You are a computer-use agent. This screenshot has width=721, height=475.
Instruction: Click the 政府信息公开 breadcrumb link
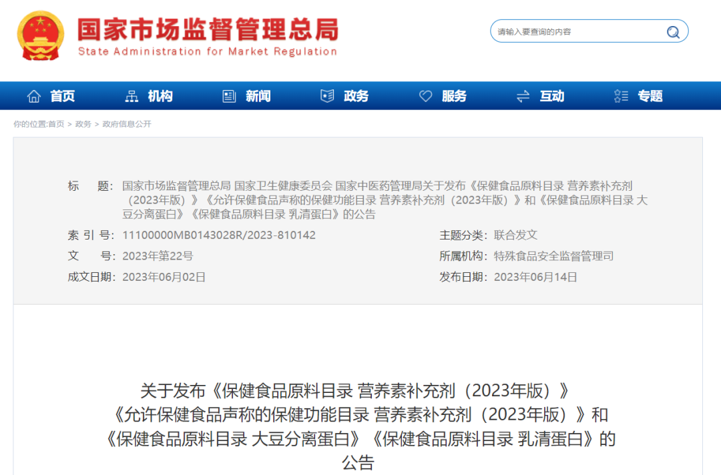[127, 124]
